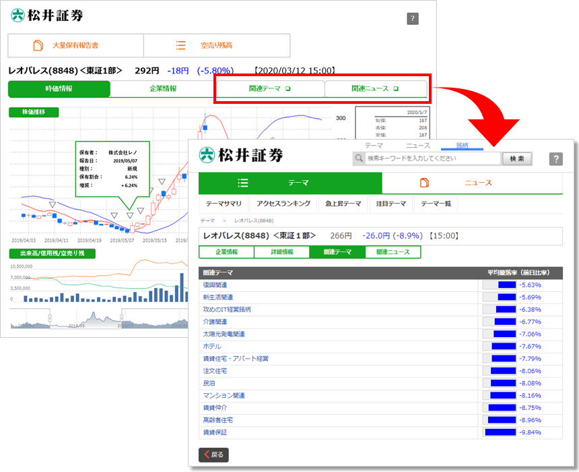
Task: Open 復興関連 theme link
Action: (215, 285)
